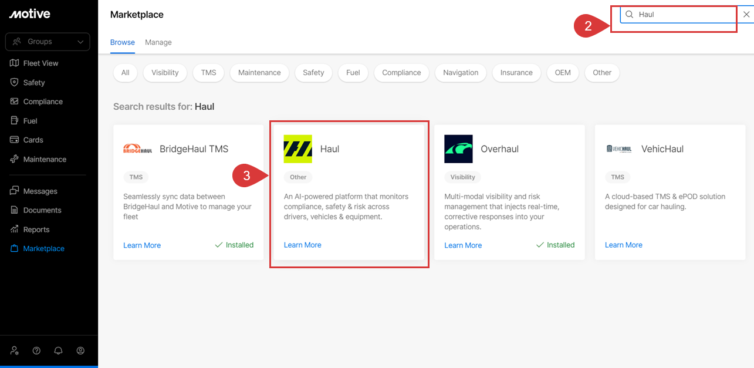Filter by Safety category chip

click(x=313, y=73)
